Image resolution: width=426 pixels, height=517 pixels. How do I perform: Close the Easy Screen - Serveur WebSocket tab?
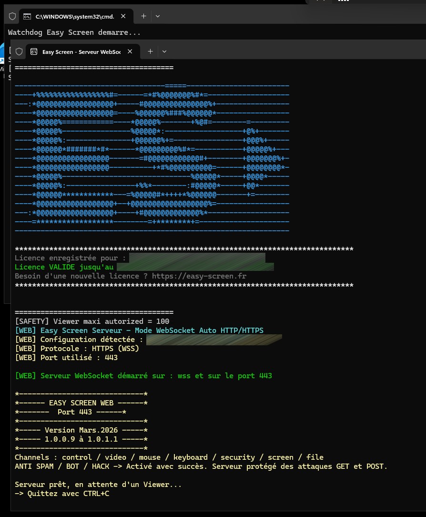[x=130, y=52]
